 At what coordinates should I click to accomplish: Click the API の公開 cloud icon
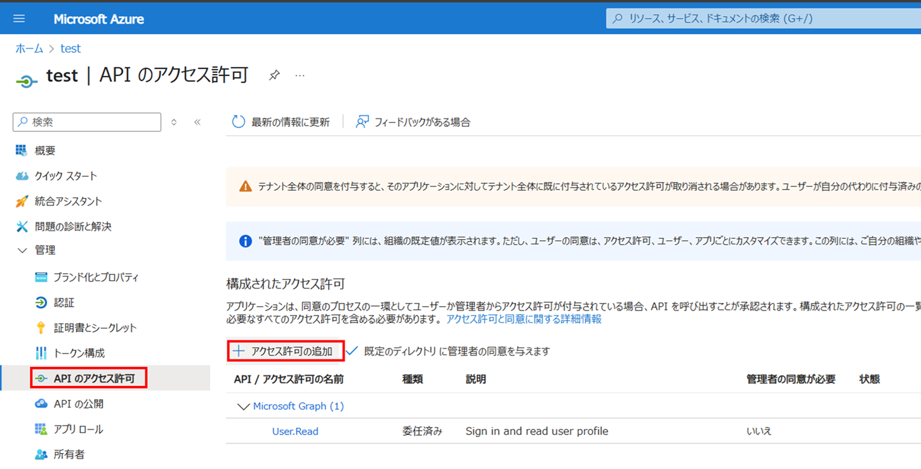point(41,404)
